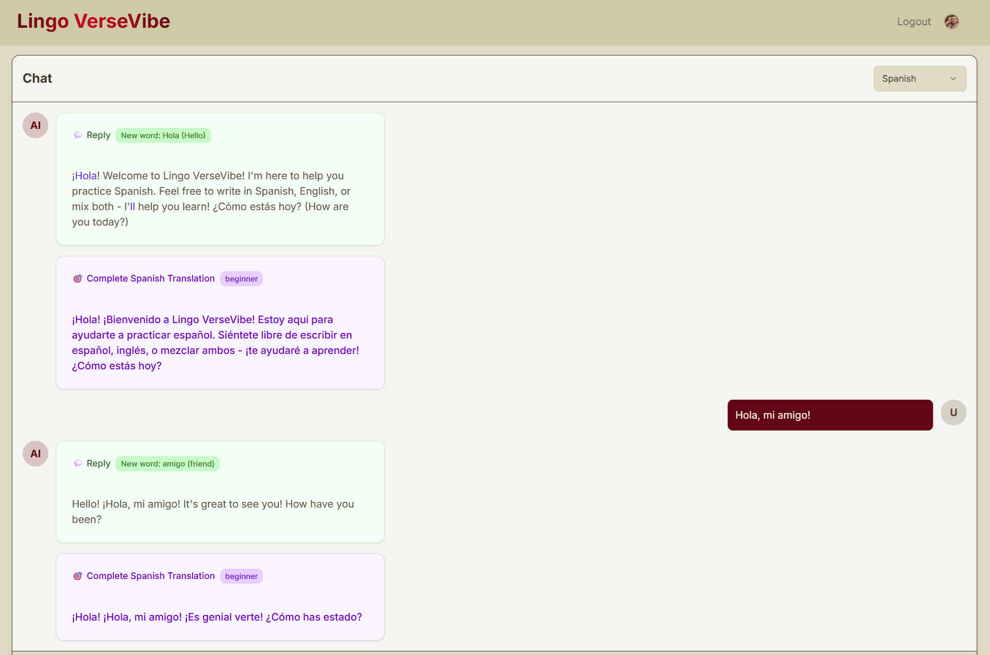
Task: Click the first beginner level badge
Action: point(241,279)
